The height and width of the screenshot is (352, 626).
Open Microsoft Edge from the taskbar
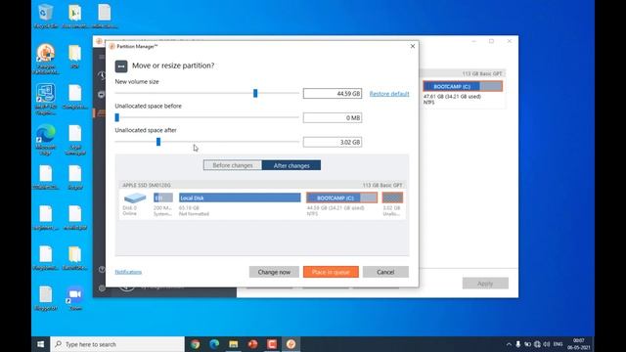point(214,344)
